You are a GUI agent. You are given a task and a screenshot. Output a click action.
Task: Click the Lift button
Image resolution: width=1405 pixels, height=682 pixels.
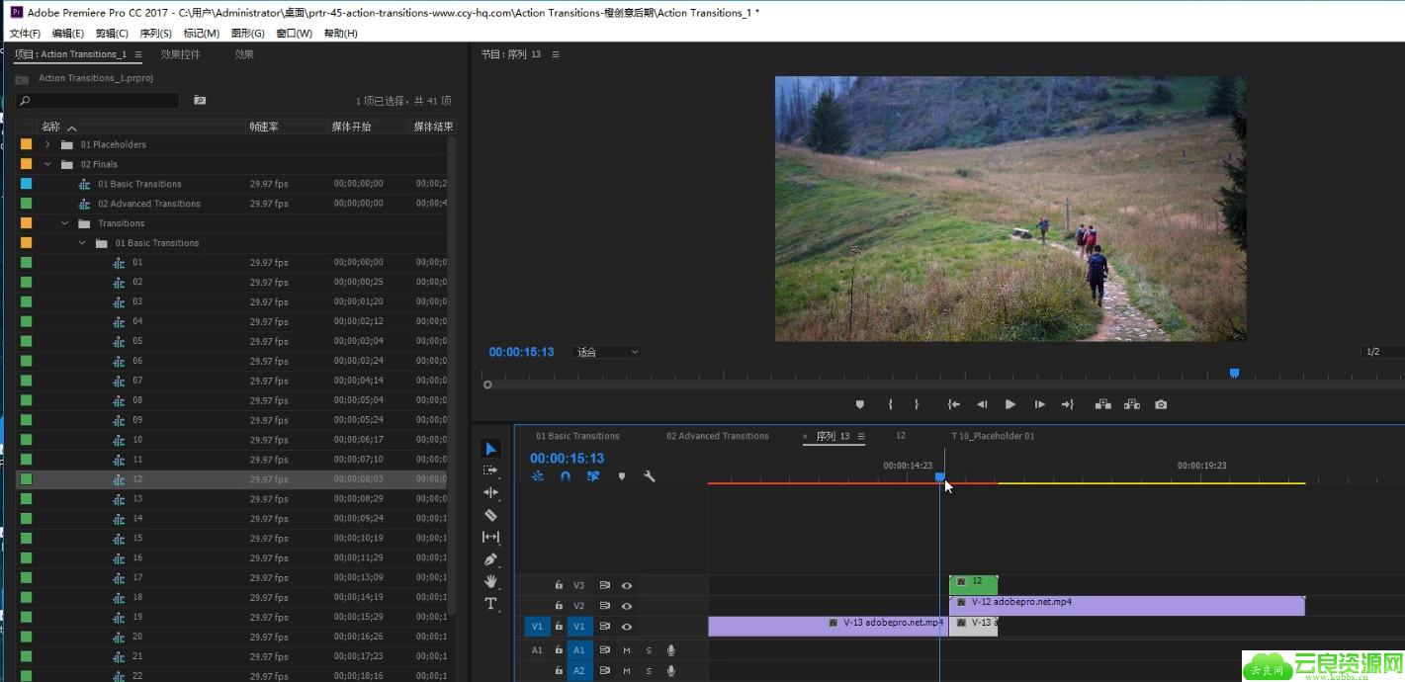point(1103,404)
